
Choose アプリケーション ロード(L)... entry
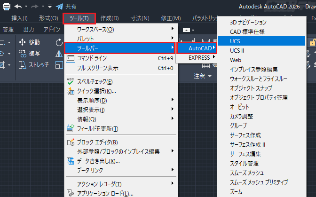point(121,193)
